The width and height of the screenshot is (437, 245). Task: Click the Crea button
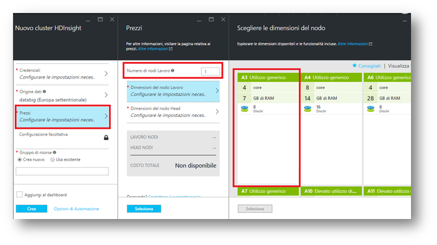32,208
